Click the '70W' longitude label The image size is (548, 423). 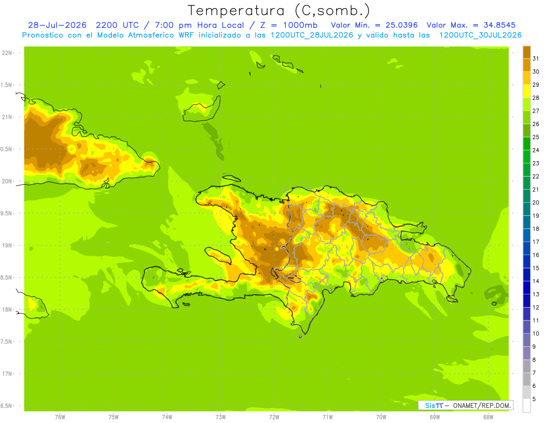(381, 417)
